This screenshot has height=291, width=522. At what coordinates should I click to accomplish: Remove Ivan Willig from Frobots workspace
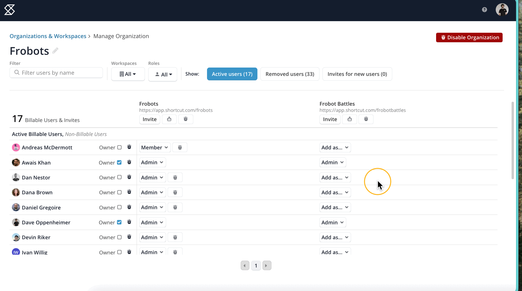tap(175, 252)
